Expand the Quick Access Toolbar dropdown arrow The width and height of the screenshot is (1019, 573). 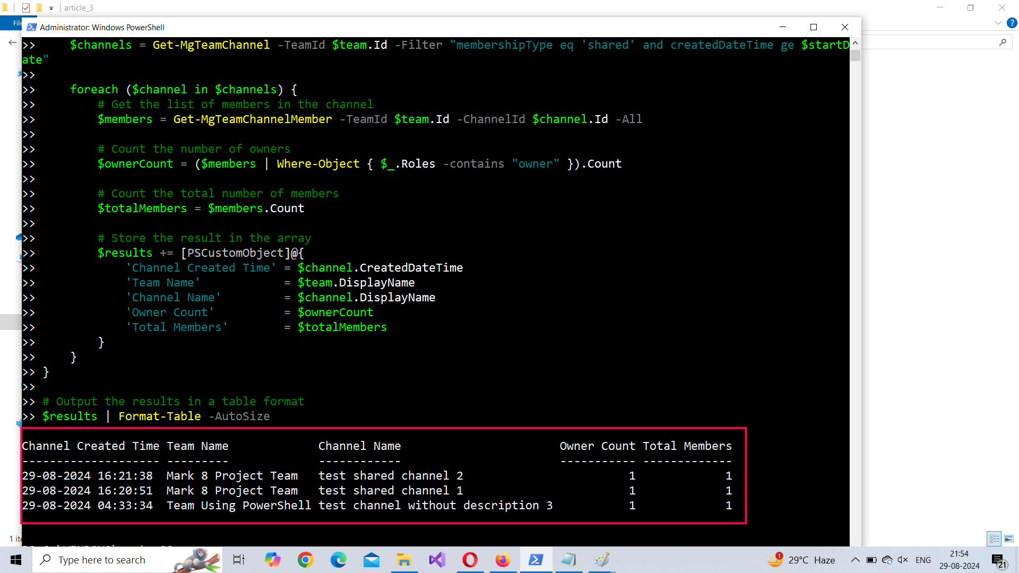click(x=51, y=8)
